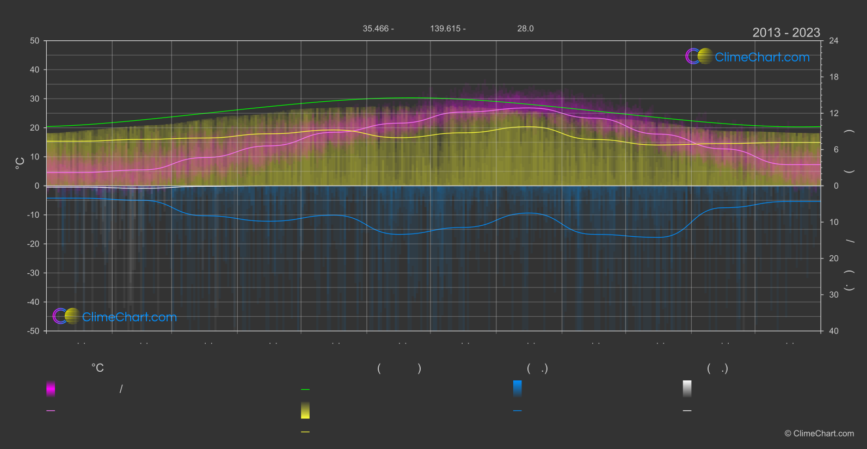Click the '139.615 -' longitude value
This screenshot has height=449, width=867.
click(448, 28)
